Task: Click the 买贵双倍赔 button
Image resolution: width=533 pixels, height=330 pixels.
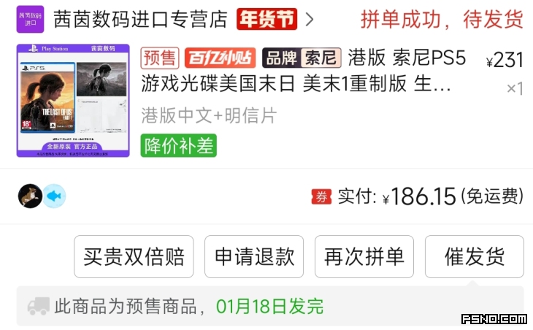Action: coord(134,256)
